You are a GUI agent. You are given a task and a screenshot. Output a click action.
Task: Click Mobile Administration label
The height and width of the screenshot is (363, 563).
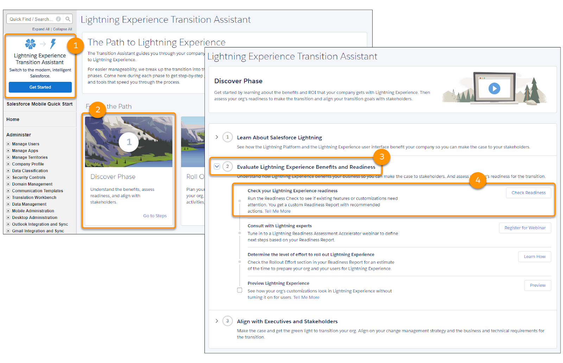33,211
